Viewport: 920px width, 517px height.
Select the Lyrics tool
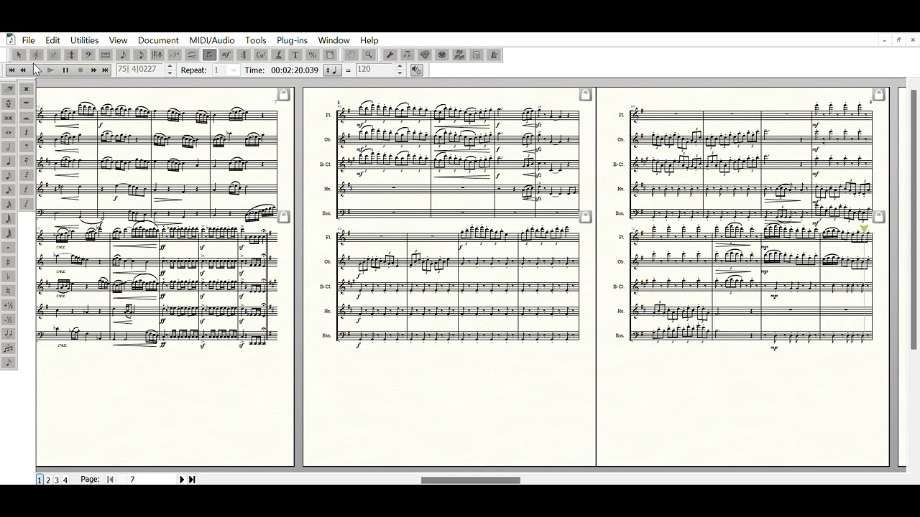[x=279, y=55]
